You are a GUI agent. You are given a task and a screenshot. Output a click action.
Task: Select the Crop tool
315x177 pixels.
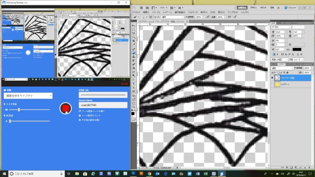pyautogui.click(x=133, y=40)
